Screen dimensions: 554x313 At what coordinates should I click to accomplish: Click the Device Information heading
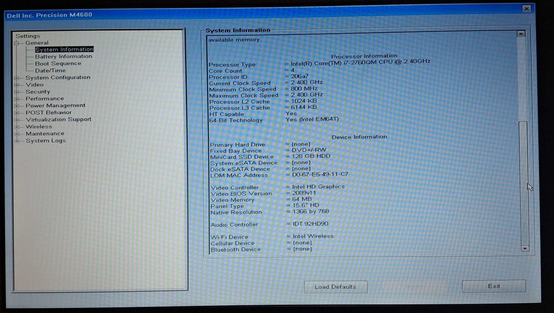pos(360,137)
